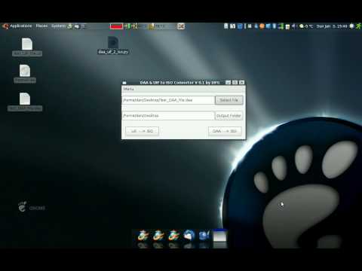Click the Select File button
362x271 pixels.
229,100
